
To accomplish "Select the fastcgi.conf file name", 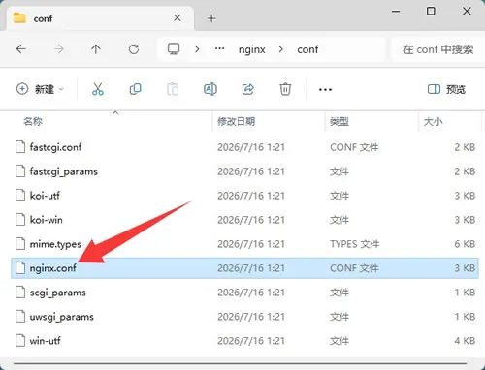I will 55,147.
